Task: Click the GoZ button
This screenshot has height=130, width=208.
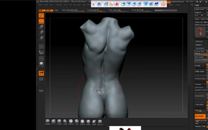Action: (197, 15)
